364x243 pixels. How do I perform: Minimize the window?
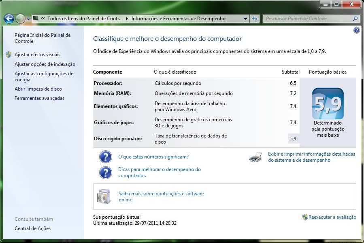tap(326, 4)
